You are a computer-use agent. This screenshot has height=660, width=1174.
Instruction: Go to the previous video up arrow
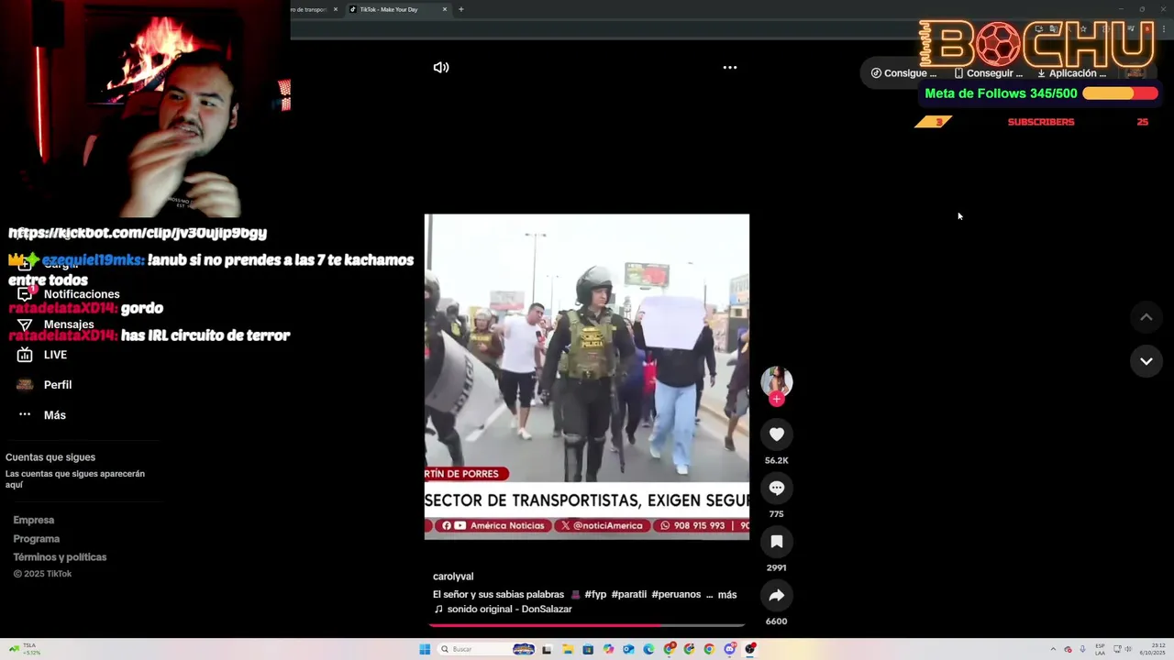(x=1146, y=317)
